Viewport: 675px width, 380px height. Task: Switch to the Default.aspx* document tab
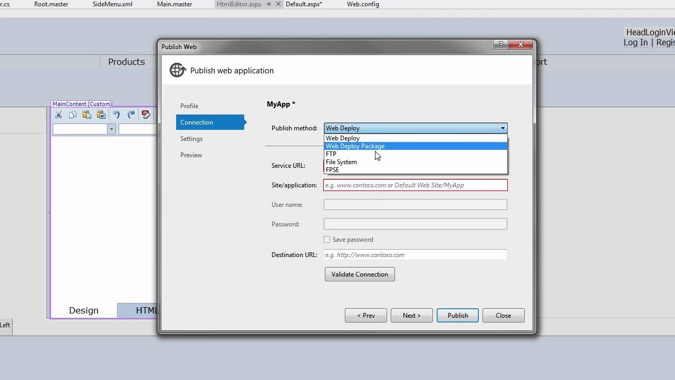click(x=304, y=4)
